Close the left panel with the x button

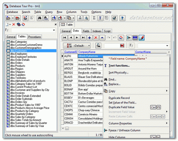pyautogui.click(x=55, y=24)
